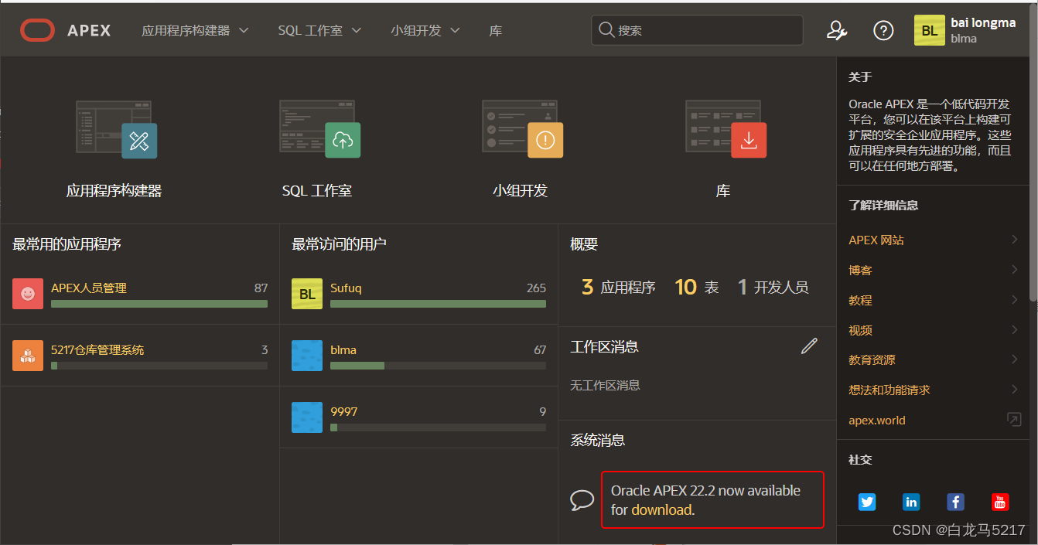Click the APEX text in header
This screenshot has height=545, width=1038.
coord(89,31)
